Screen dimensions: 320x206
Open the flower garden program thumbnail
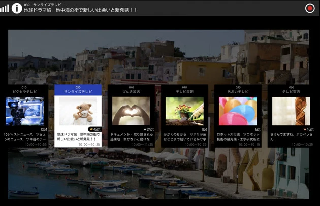point(184,111)
